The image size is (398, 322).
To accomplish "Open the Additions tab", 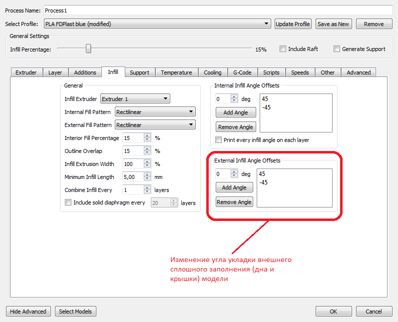I will pos(85,72).
